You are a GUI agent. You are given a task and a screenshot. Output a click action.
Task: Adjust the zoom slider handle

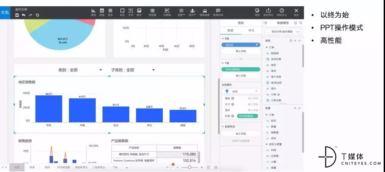point(189,167)
